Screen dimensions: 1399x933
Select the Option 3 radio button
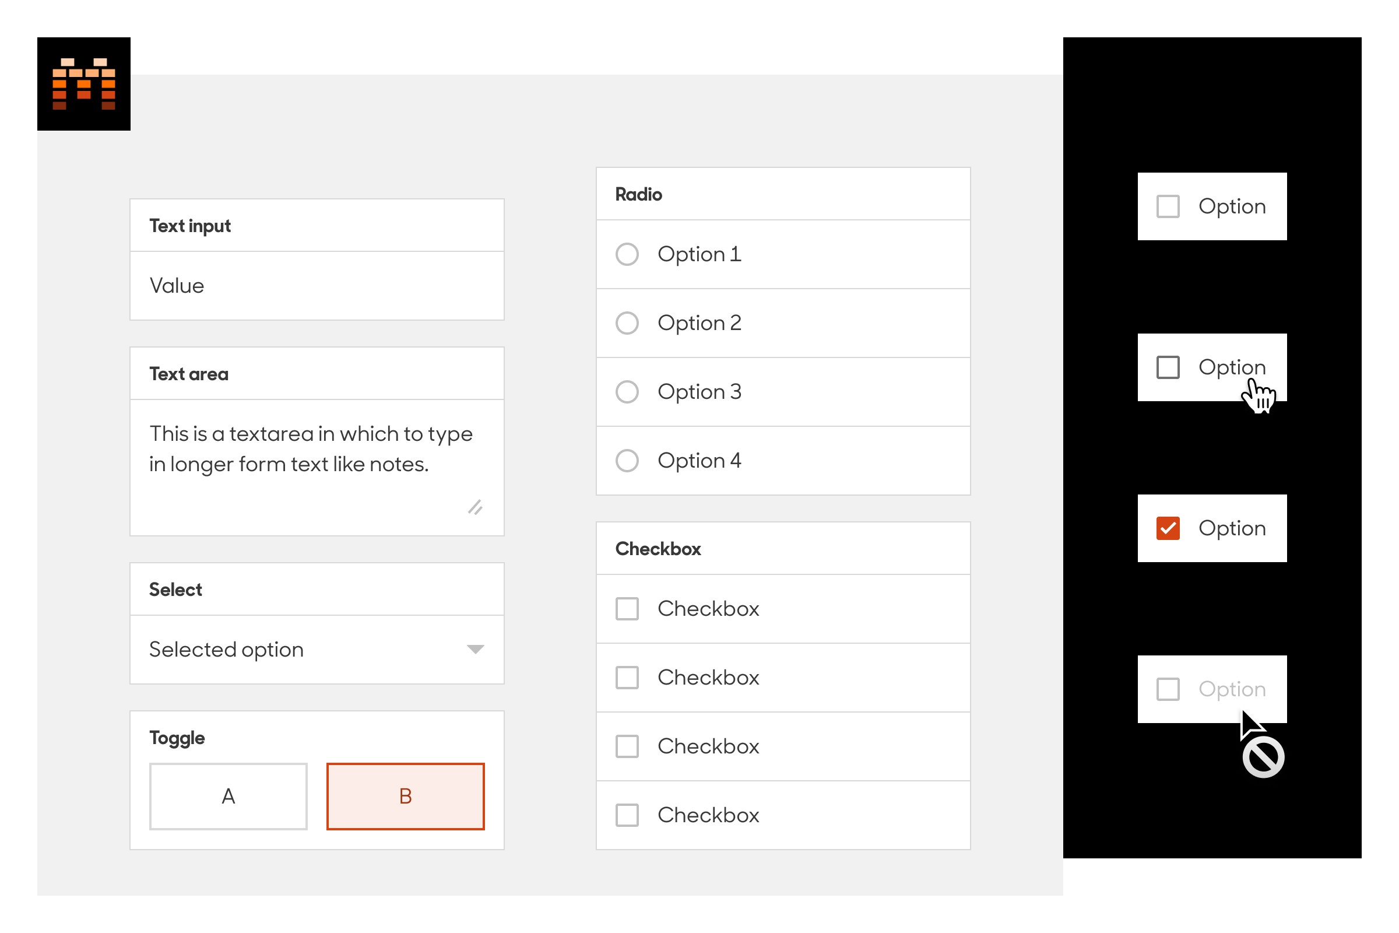[627, 392]
